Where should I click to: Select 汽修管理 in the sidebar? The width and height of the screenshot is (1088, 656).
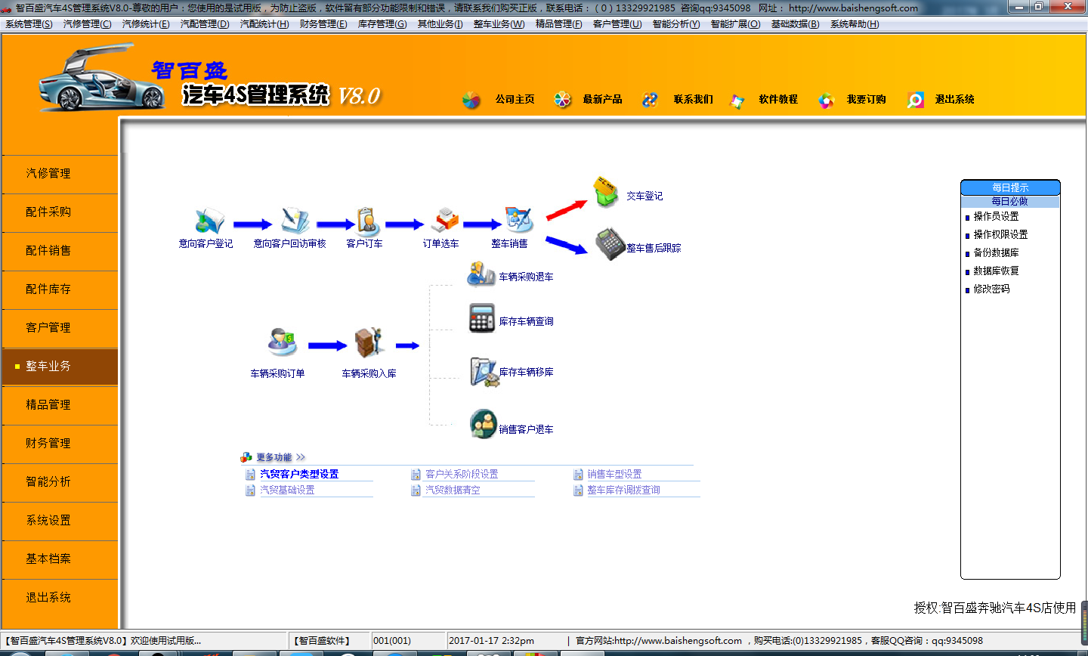pyautogui.click(x=60, y=174)
